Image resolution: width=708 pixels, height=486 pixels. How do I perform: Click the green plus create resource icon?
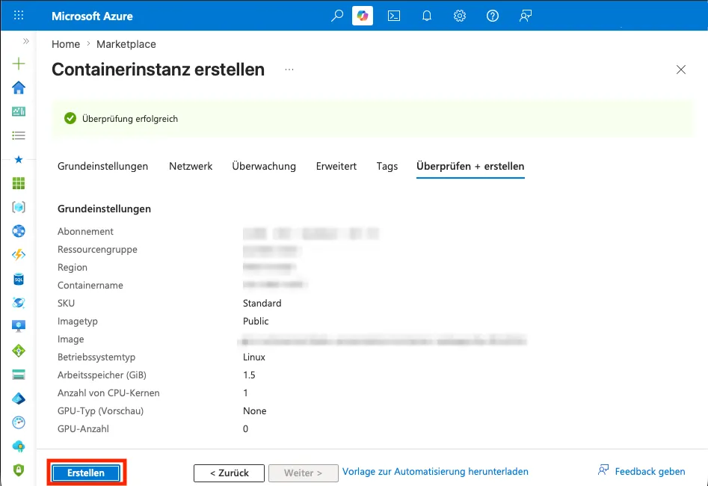click(x=19, y=64)
